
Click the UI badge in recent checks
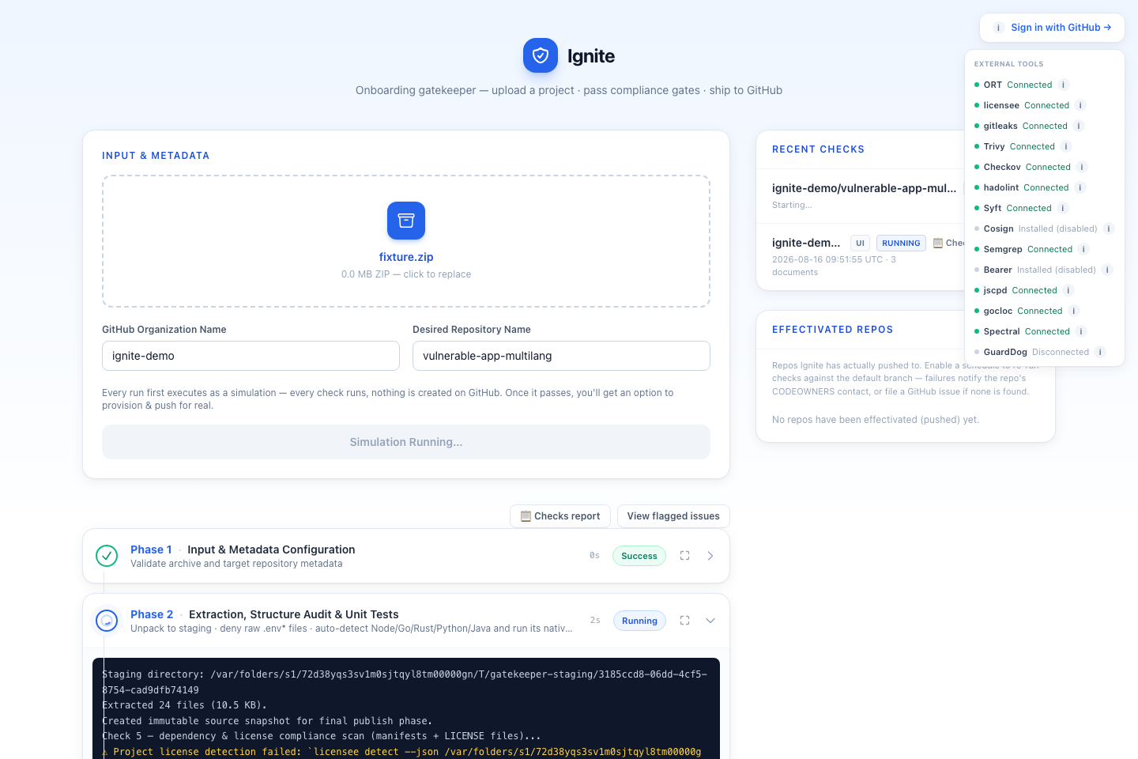[860, 244]
